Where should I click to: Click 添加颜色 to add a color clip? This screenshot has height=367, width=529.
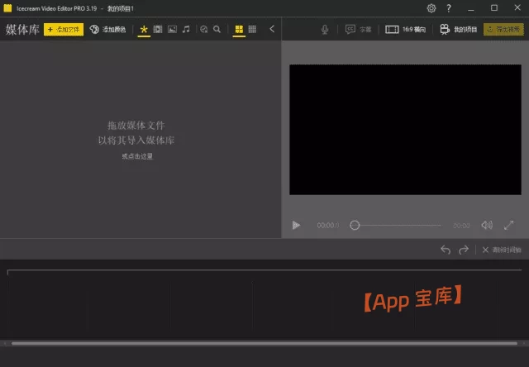point(107,30)
